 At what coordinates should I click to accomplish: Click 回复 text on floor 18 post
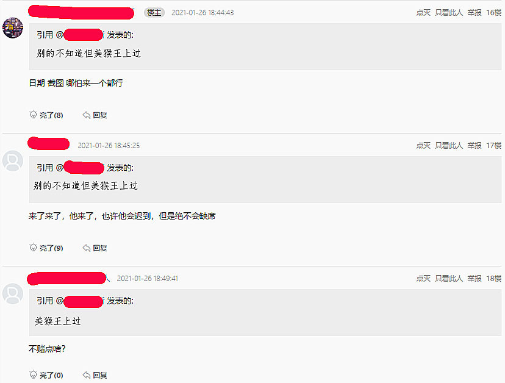coord(100,375)
